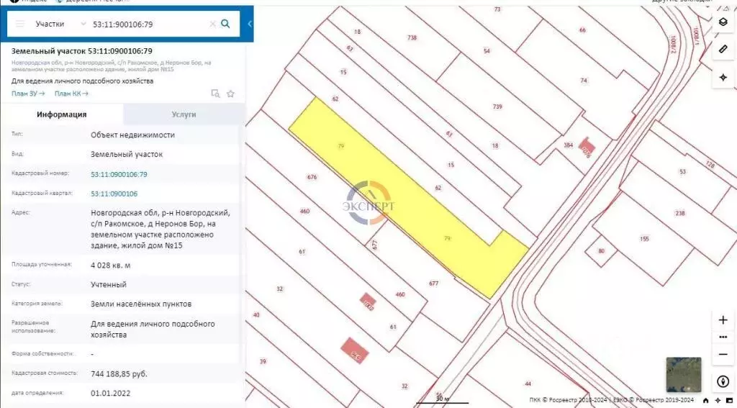Click Вид value Земельный участок
Screen dimensions: 737x408
tap(127, 154)
